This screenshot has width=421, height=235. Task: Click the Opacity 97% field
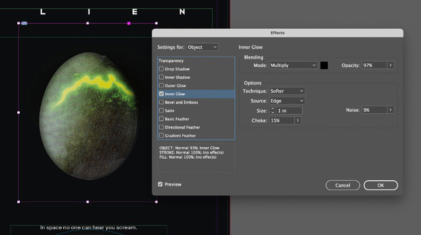(374, 65)
